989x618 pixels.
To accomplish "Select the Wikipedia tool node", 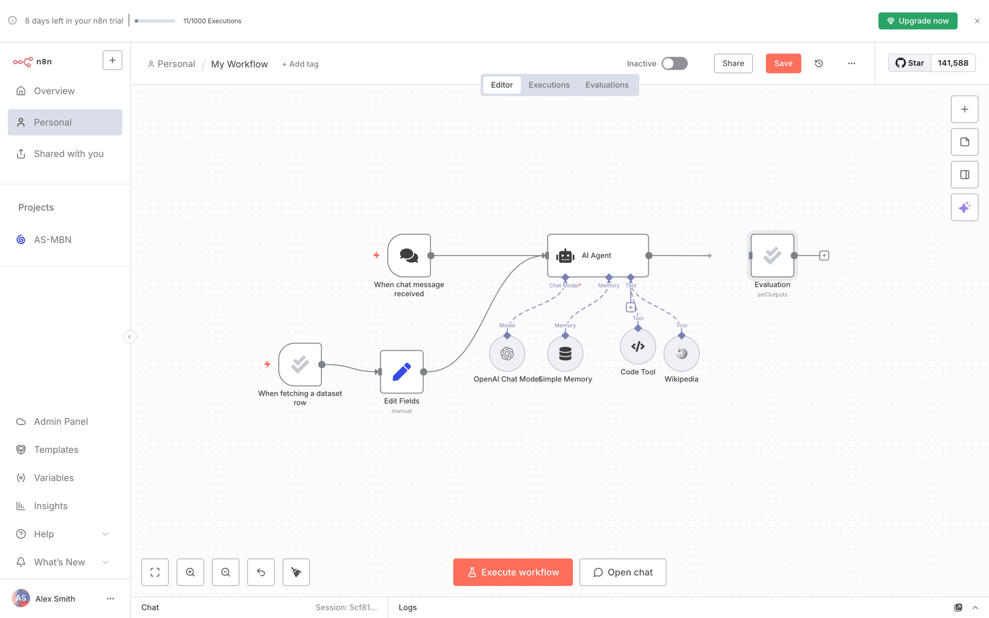I will (681, 353).
